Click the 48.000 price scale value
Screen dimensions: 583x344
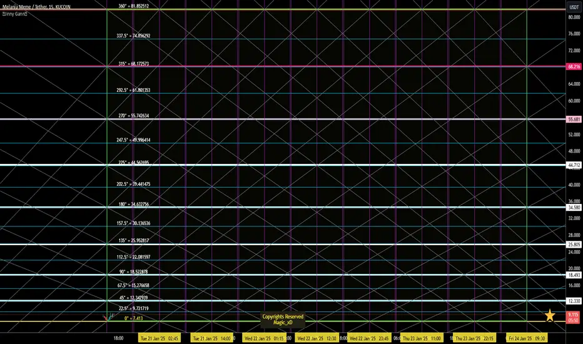(x=574, y=151)
